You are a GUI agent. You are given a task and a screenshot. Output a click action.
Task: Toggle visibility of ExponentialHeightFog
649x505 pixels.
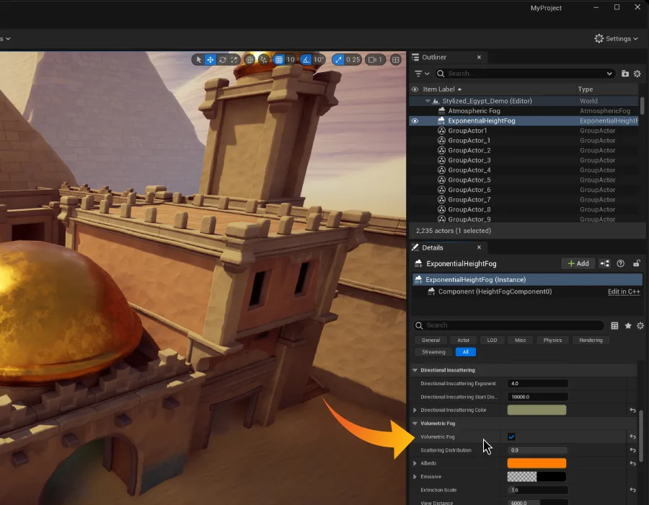point(415,121)
